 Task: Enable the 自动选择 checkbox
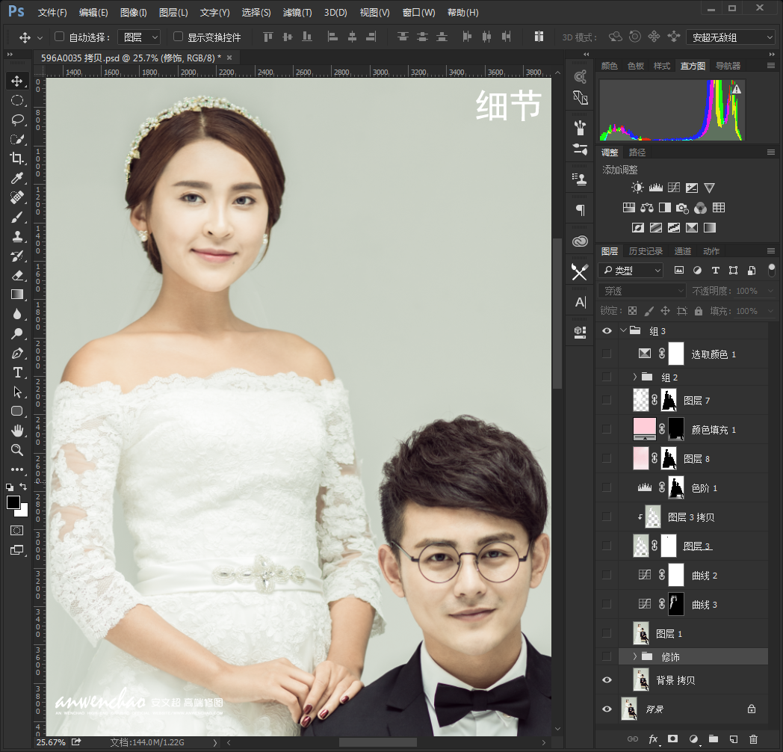coord(60,37)
